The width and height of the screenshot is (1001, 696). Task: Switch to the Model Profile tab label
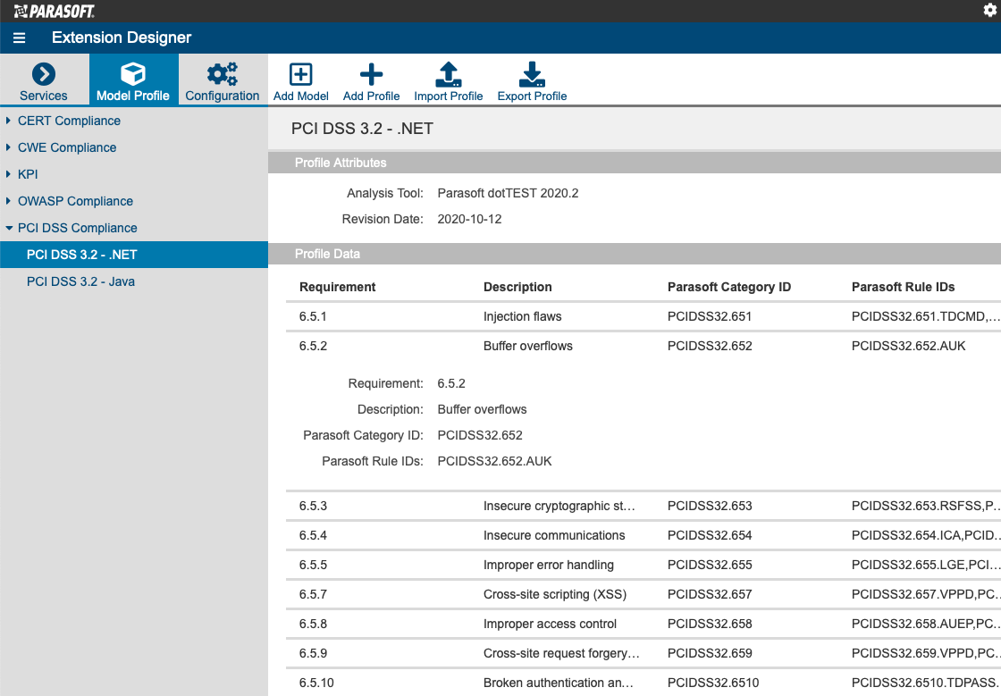click(133, 96)
